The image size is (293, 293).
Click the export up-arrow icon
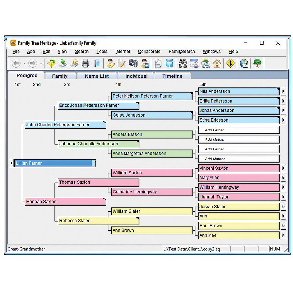(74, 63)
